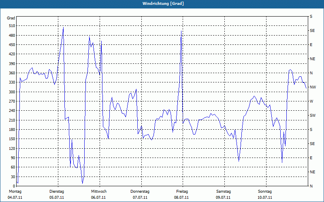Click the curve spike near 495 at Freitag
This screenshot has height=202, width=324.
click(x=181, y=31)
